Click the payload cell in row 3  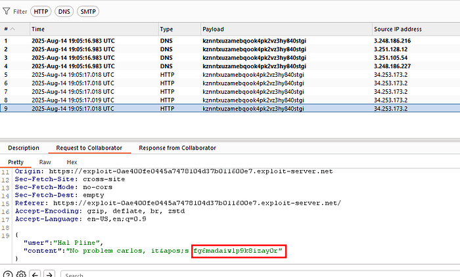pos(254,58)
